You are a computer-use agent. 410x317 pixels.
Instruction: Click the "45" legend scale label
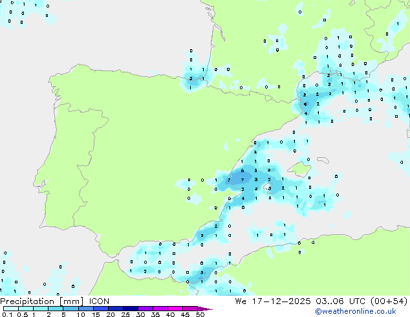(x=185, y=314)
